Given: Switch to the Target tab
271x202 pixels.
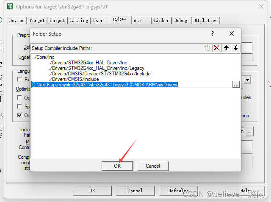Looking at the screenshot, I should click(37, 20).
